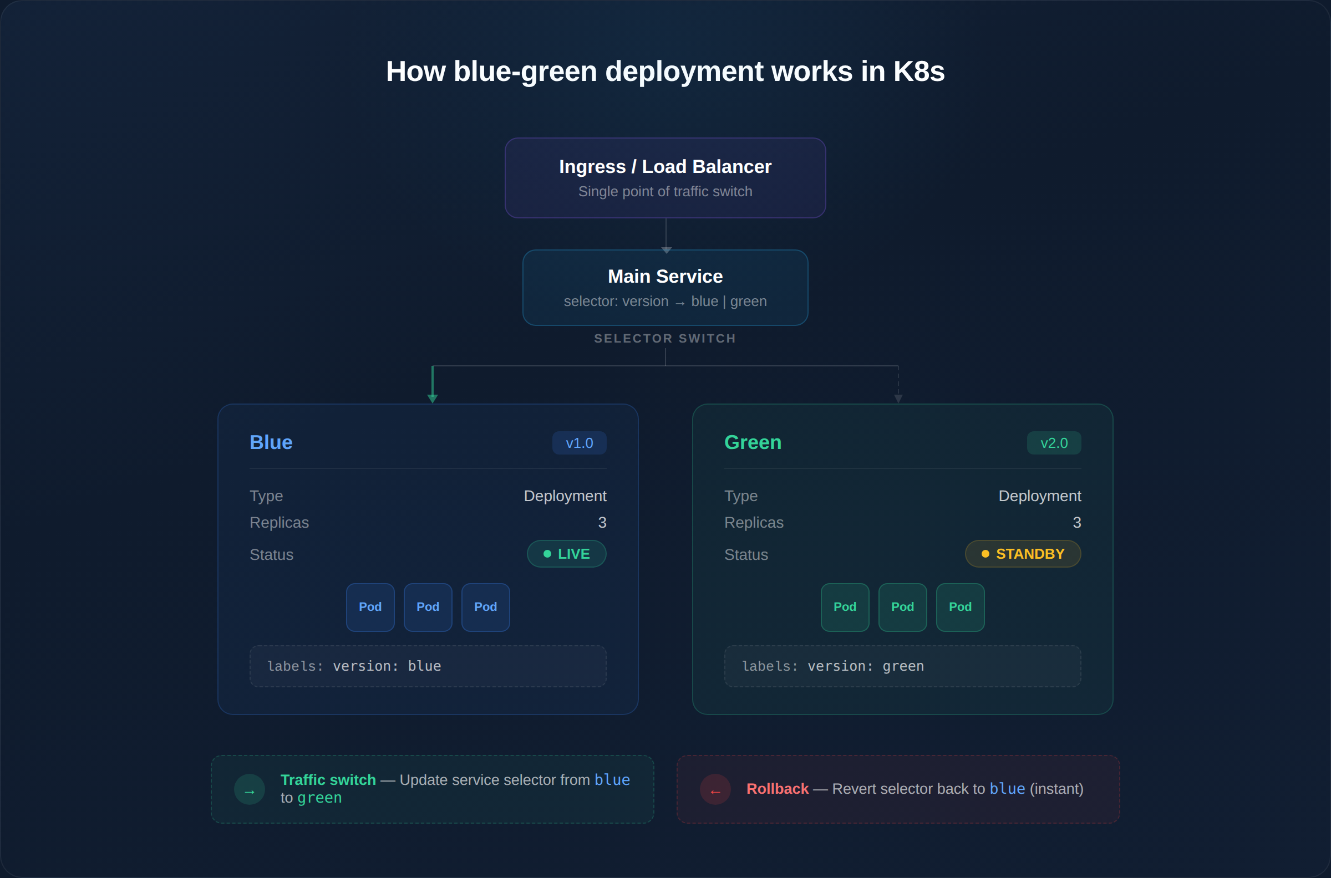Select the STANDBY status indicator dot

coord(985,553)
